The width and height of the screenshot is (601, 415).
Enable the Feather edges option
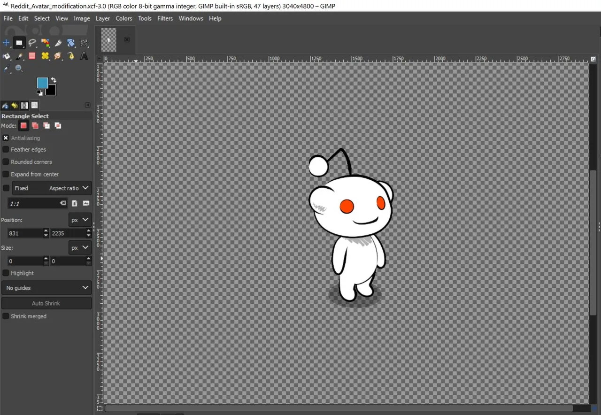coord(6,149)
